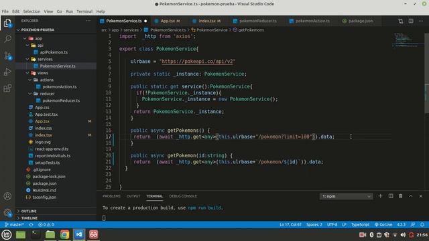Open the Terminal menu
Image resolution: width=429 pixels, height=241 pixels.
click(84, 11)
